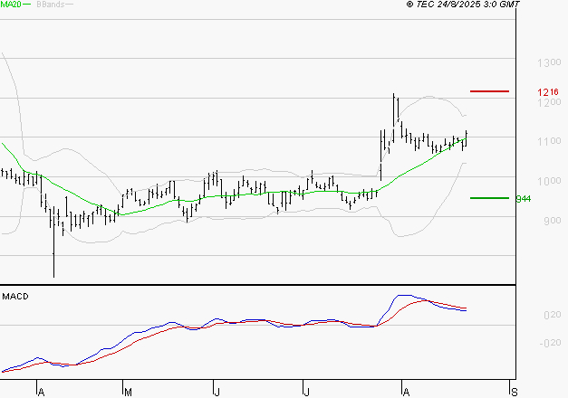Click the 020 MACD axis label

(x=552, y=315)
